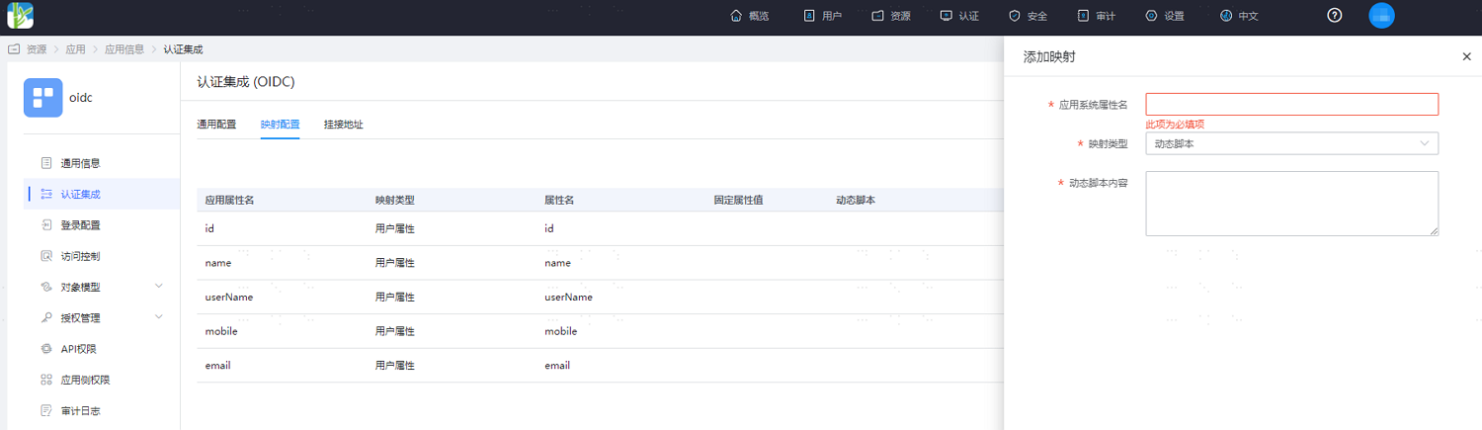1482x430 pixels.
Task: Click the user icon beside 用户
Action: [x=808, y=16]
